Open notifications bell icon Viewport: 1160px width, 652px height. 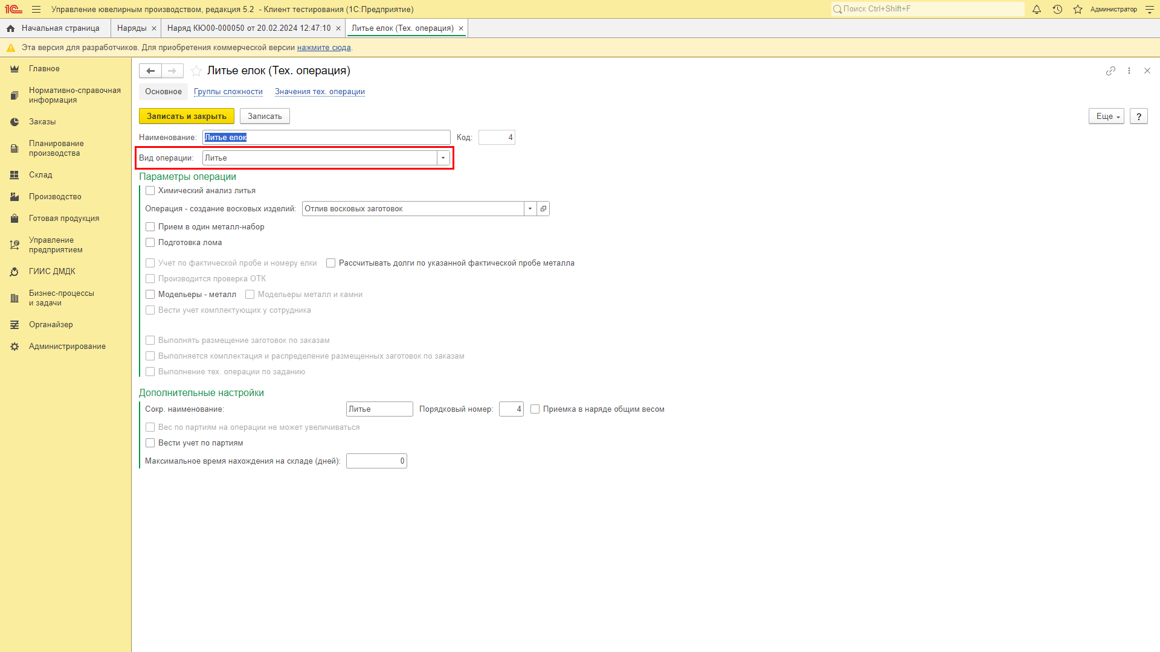(1037, 9)
